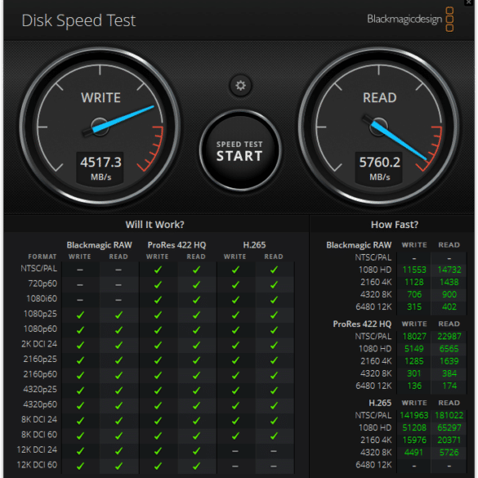The width and height of the screenshot is (478, 478).
Task: Click the 8K DCI 60 format row label
Action: pyautogui.click(x=39, y=435)
